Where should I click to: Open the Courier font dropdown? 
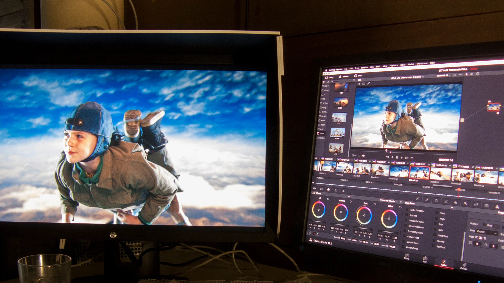point(487,232)
